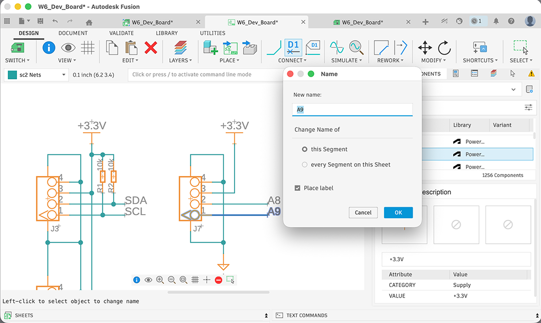
Task: Click the command line input field
Action: point(206,75)
